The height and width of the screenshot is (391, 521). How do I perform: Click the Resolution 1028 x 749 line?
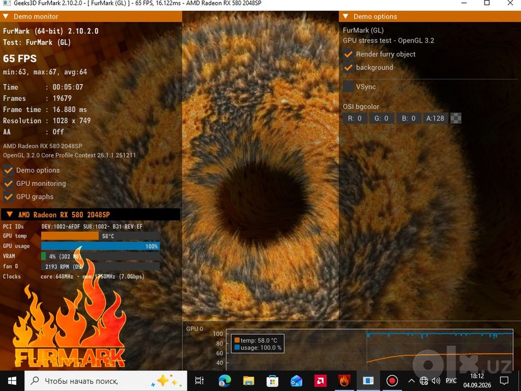(x=47, y=121)
